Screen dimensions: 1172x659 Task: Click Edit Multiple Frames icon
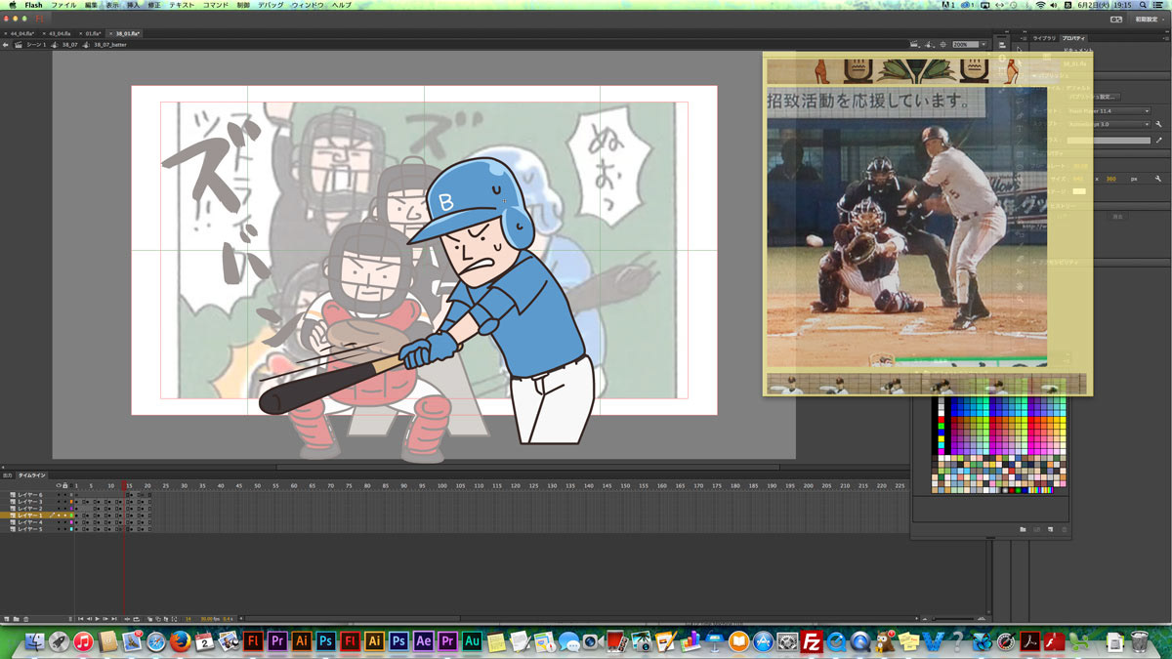pos(166,619)
